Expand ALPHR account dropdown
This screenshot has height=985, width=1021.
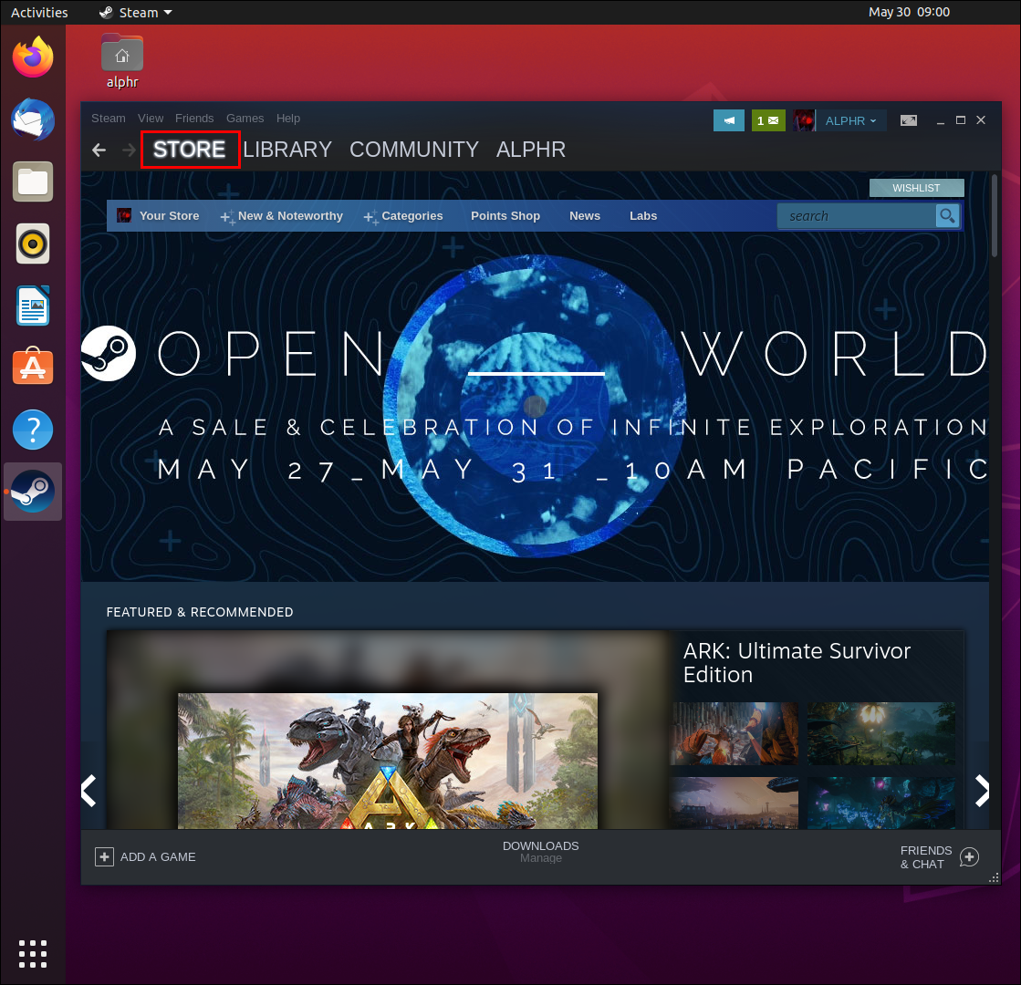[x=851, y=120]
